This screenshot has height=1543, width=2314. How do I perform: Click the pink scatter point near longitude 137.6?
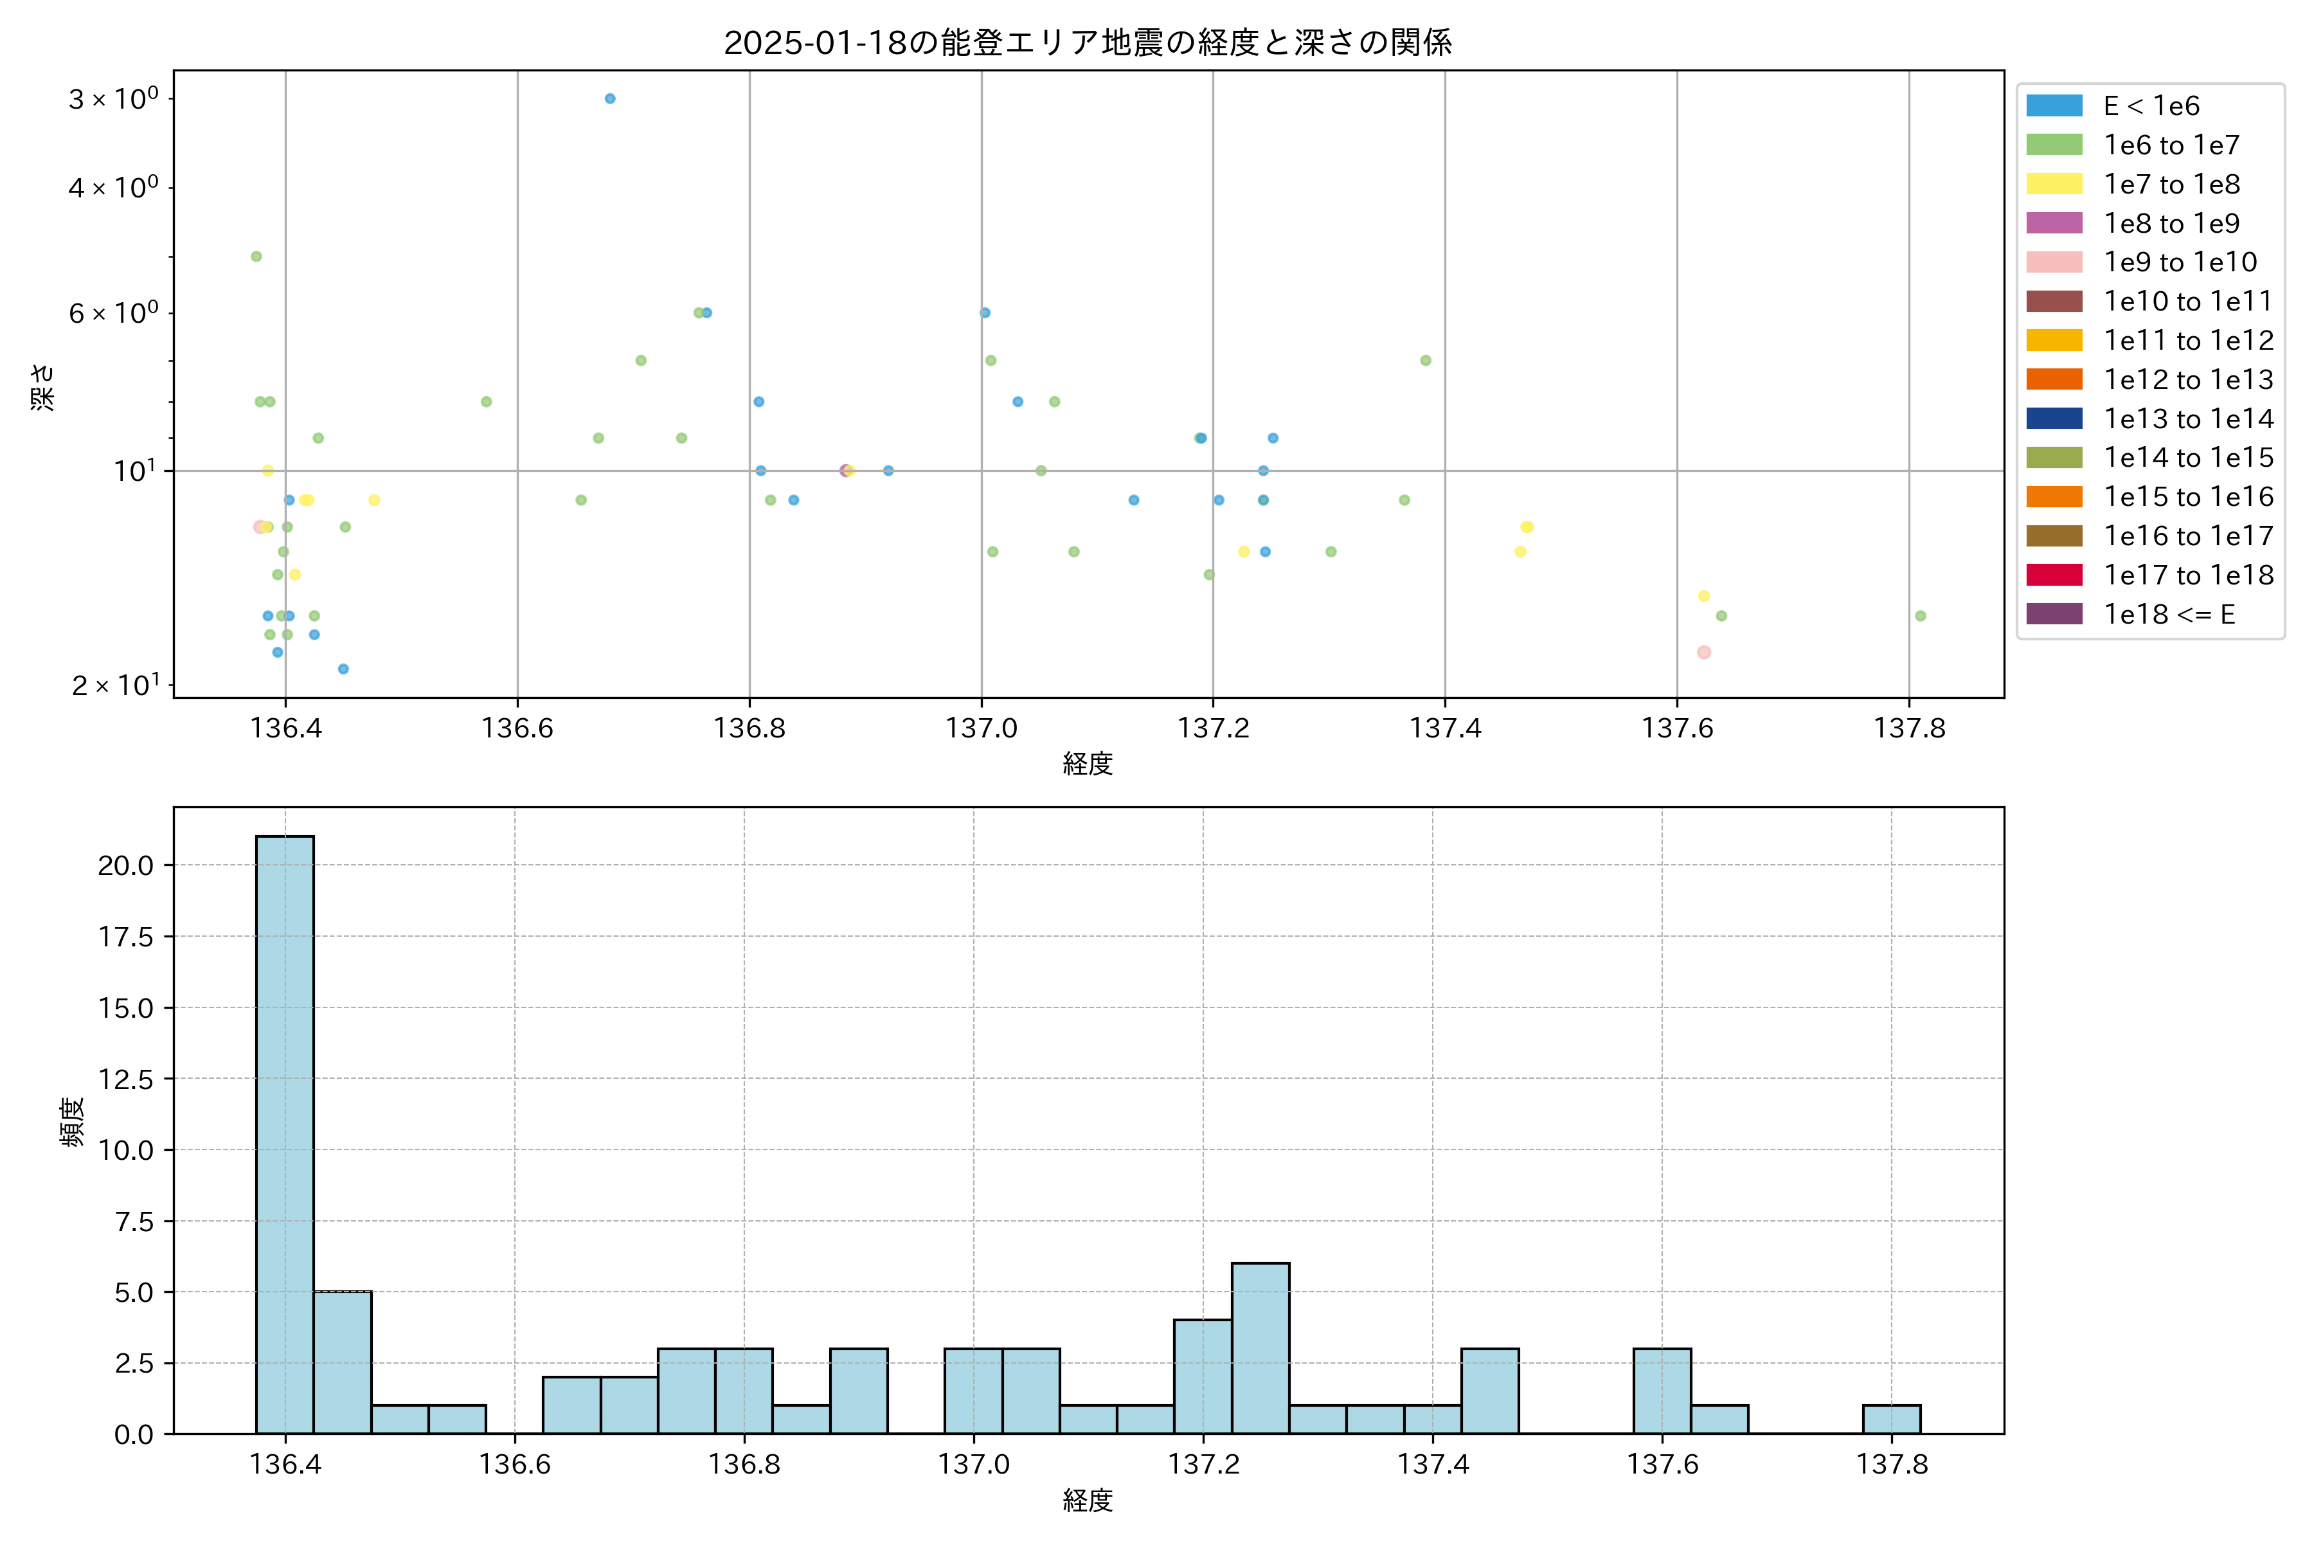point(1704,653)
